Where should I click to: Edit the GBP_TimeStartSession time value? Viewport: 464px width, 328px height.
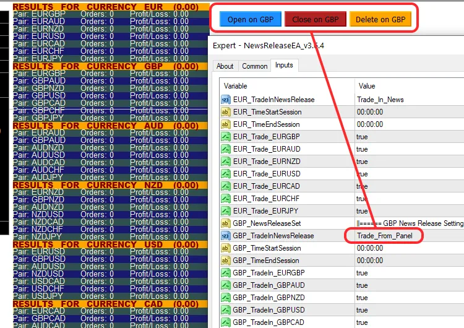pos(370,248)
